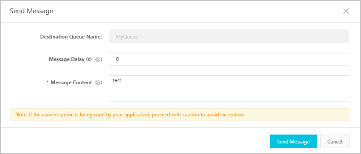Image resolution: width=361 pixels, height=154 pixels.
Task: Click the red required asterisk marker
Action: click(48, 82)
